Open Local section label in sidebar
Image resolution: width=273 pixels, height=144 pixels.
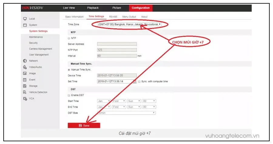tap(32, 19)
